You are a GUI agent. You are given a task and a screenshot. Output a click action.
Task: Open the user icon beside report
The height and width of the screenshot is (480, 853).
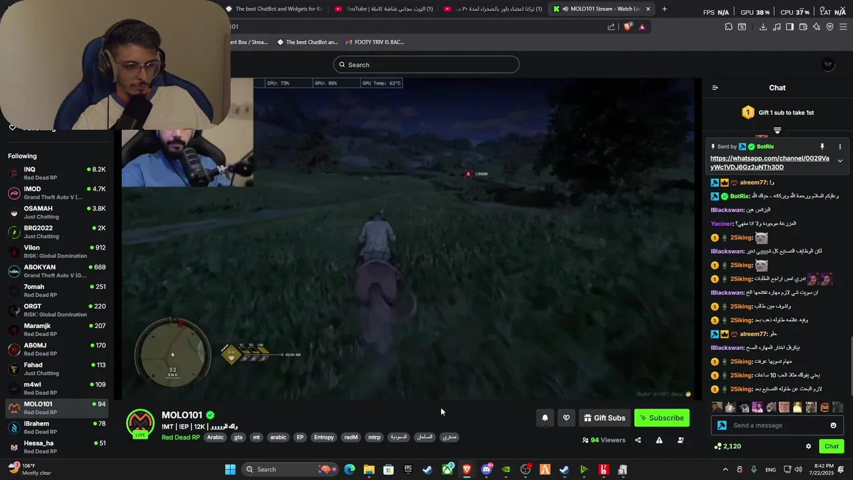(x=680, y=440)
